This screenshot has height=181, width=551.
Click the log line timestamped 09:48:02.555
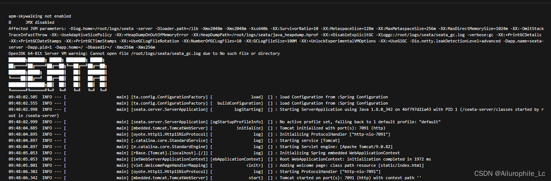click(198, 103)
